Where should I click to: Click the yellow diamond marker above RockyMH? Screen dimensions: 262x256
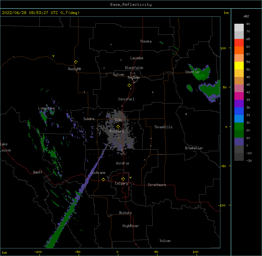pyautogui.click(x=76, y=62)
